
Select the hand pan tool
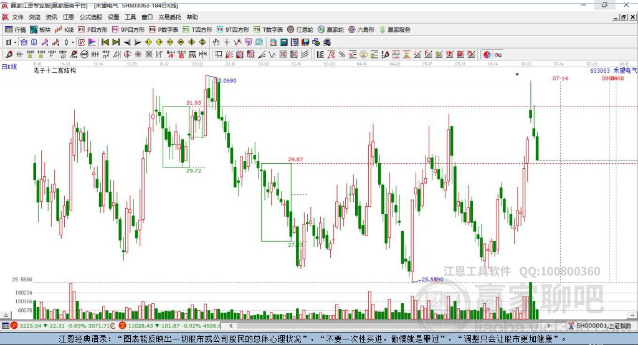216,42
